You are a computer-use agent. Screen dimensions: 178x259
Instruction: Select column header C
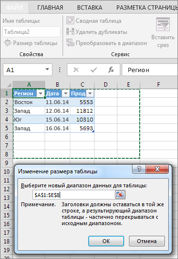pos(82,85)
